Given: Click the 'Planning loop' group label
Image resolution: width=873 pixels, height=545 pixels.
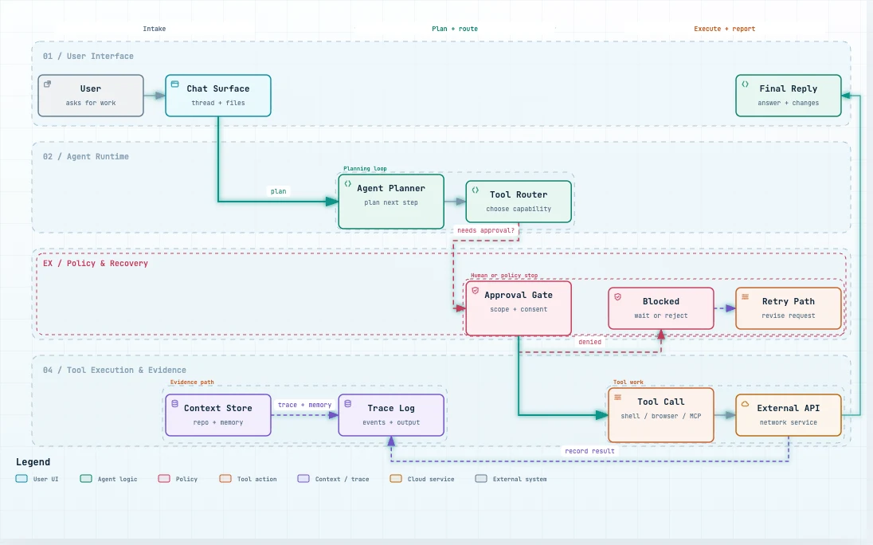Looking at the screenshot, I should pyautogui.click(x=365, y=168).
